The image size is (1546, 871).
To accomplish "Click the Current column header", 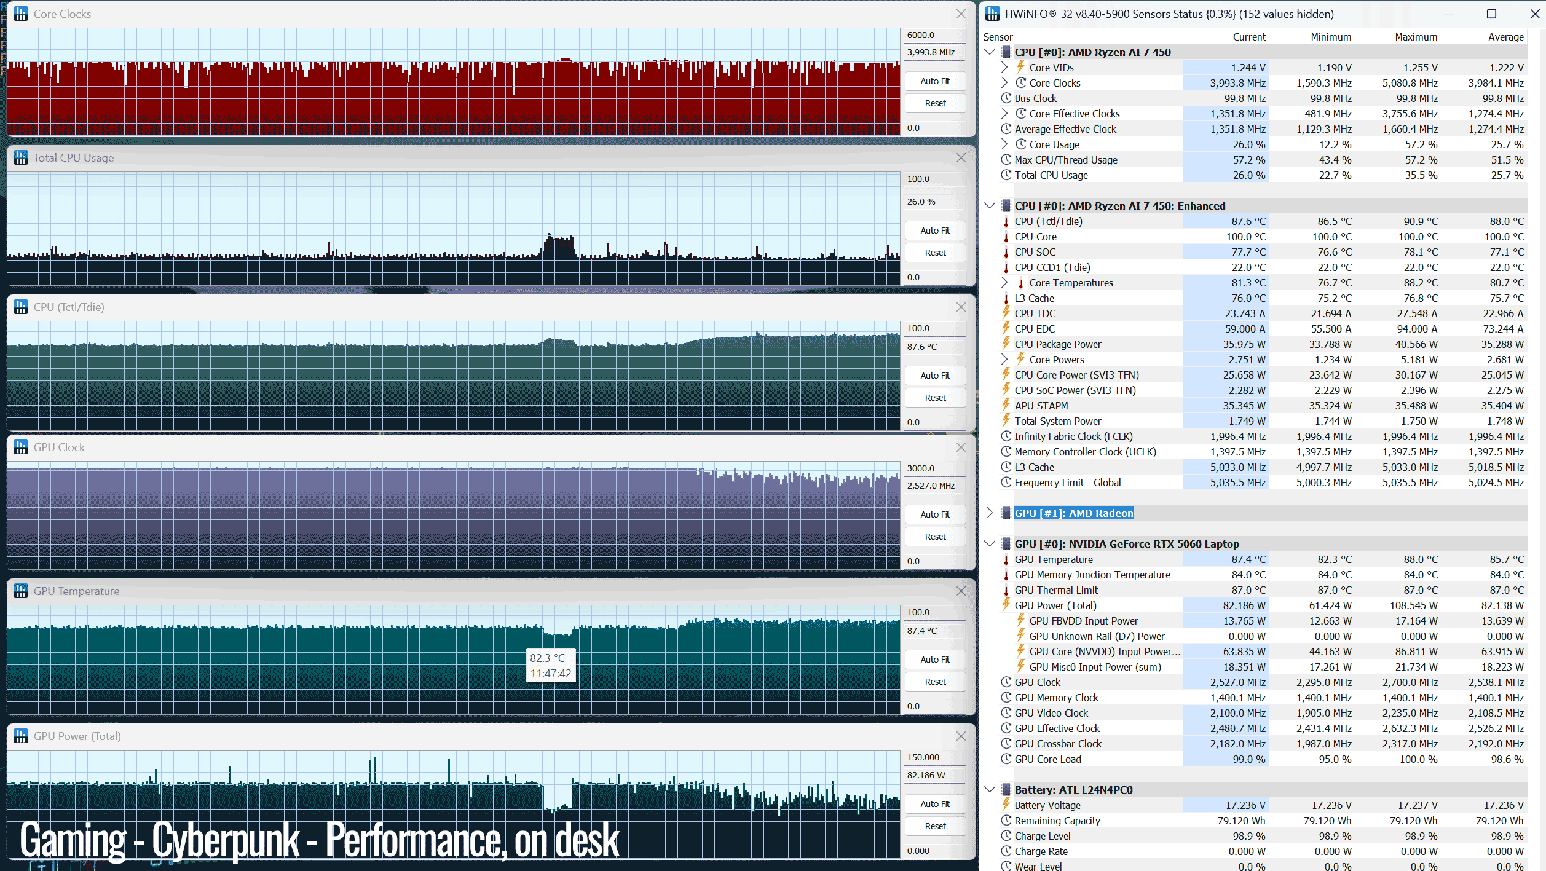I will tap(1226, 37).
